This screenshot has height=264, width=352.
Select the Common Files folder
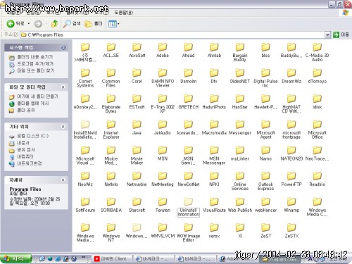pyautogui.click(x=111, y=78)
